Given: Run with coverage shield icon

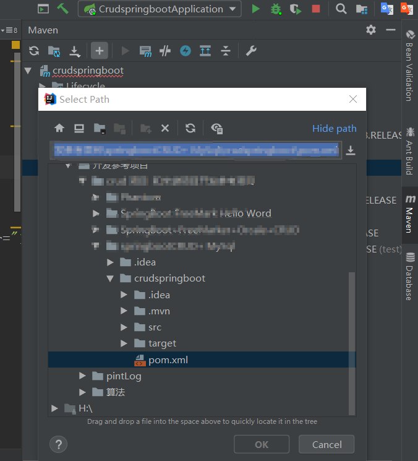Looking at the screenshot, I should 296,9.
